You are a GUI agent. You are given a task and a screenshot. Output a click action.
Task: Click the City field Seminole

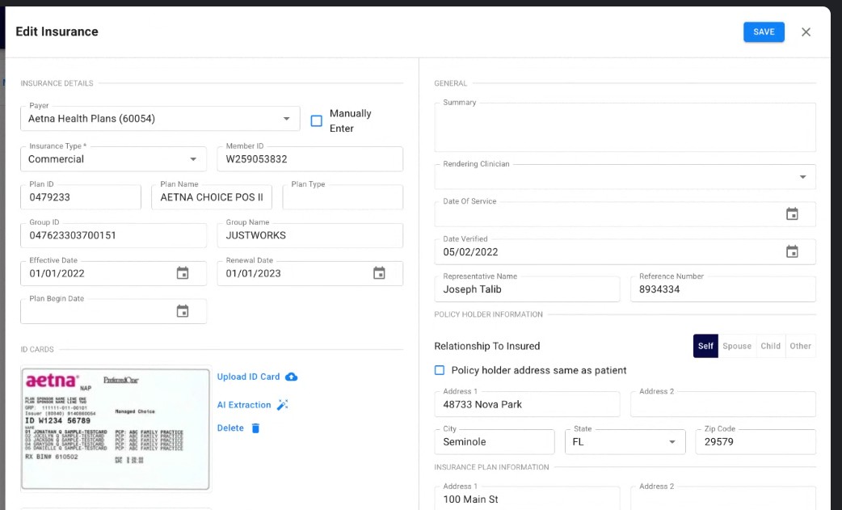tap(494, 442)
